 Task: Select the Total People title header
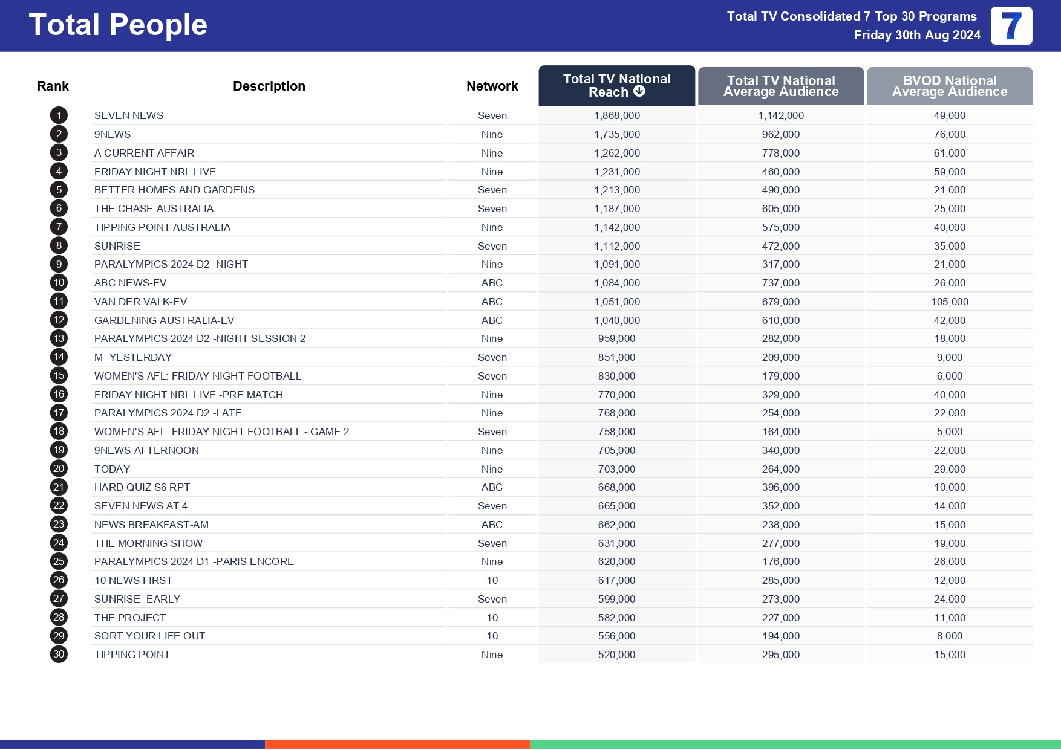119,24
